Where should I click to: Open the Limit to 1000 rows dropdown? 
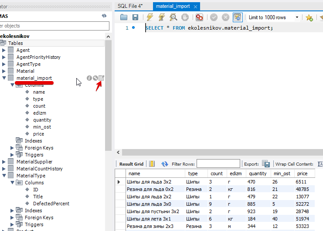297,17
